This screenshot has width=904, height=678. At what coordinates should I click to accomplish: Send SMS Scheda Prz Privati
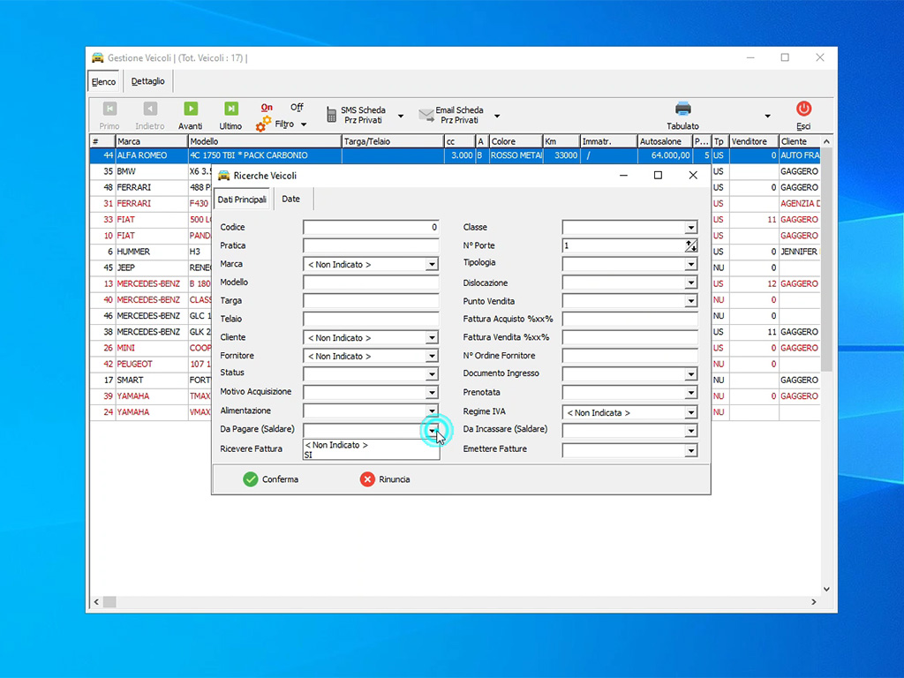coord(357,115)
